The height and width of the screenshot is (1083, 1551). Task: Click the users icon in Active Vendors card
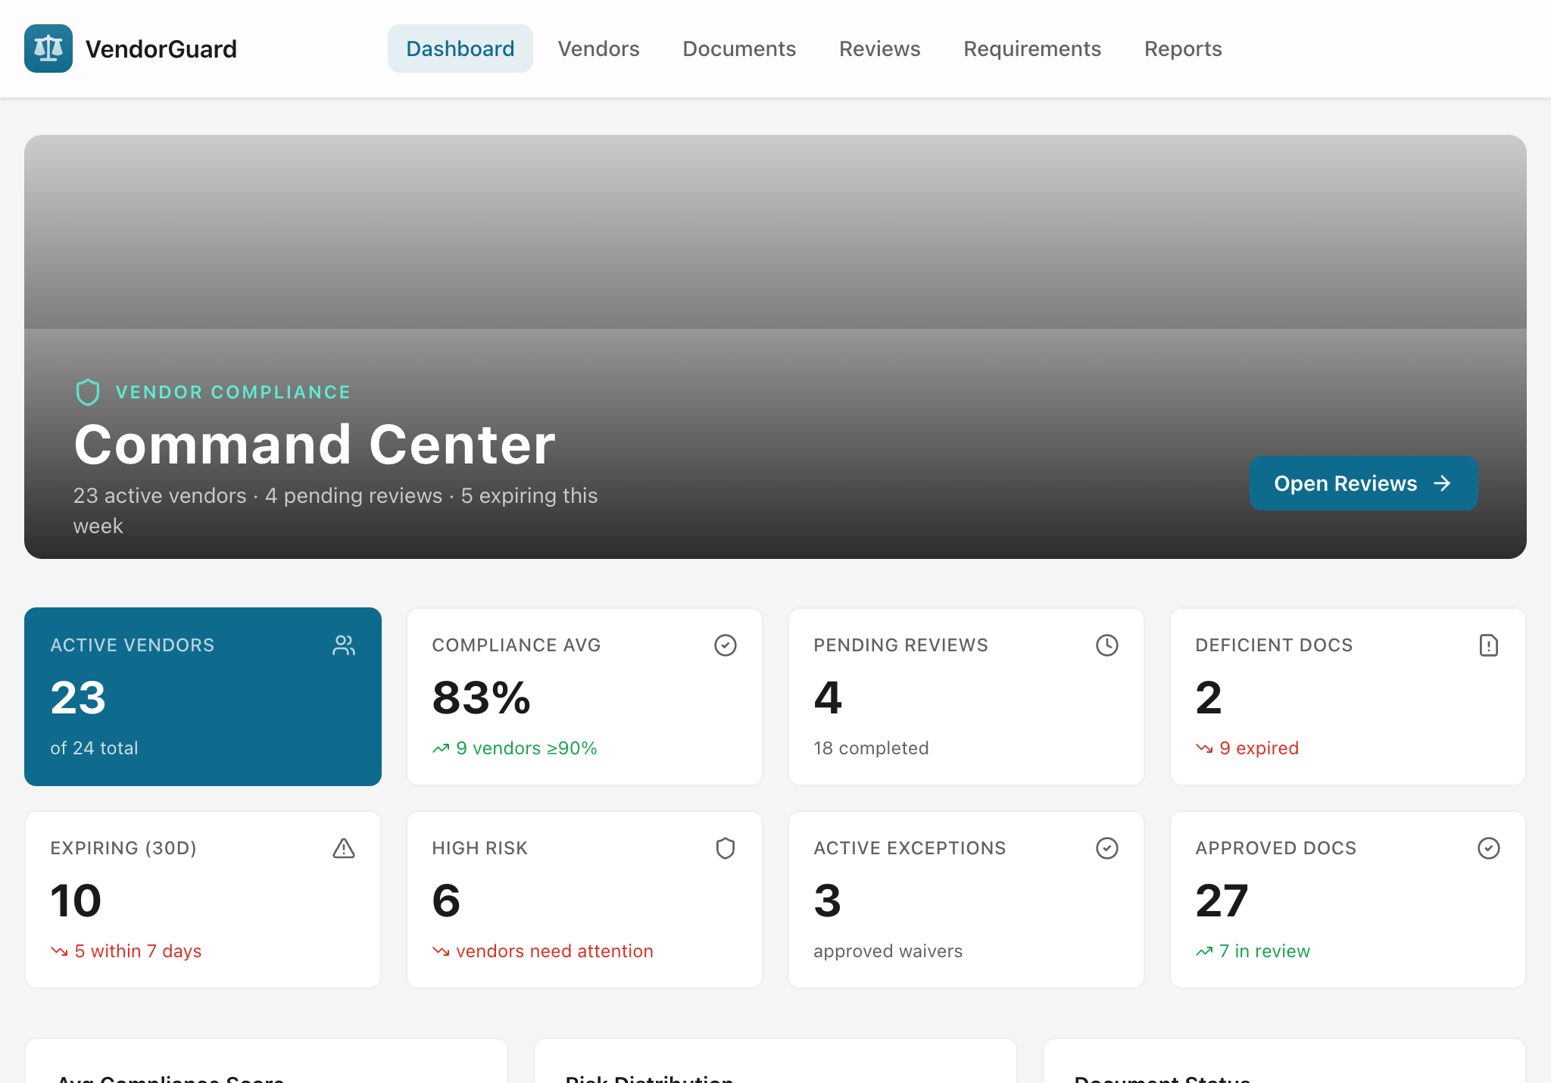(344, 645)
